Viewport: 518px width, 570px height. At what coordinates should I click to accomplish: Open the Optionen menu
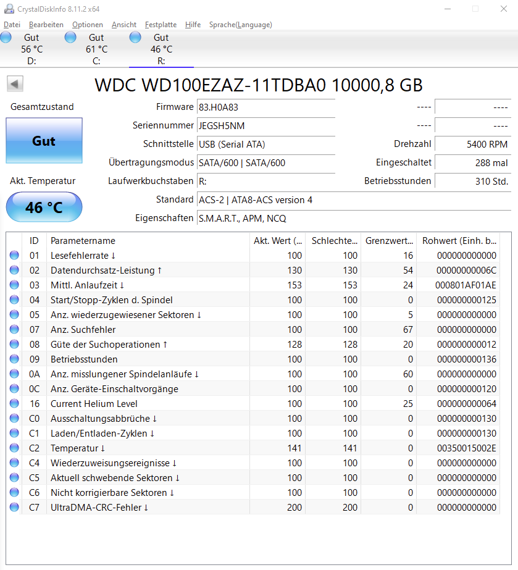[x=88, y=24]
